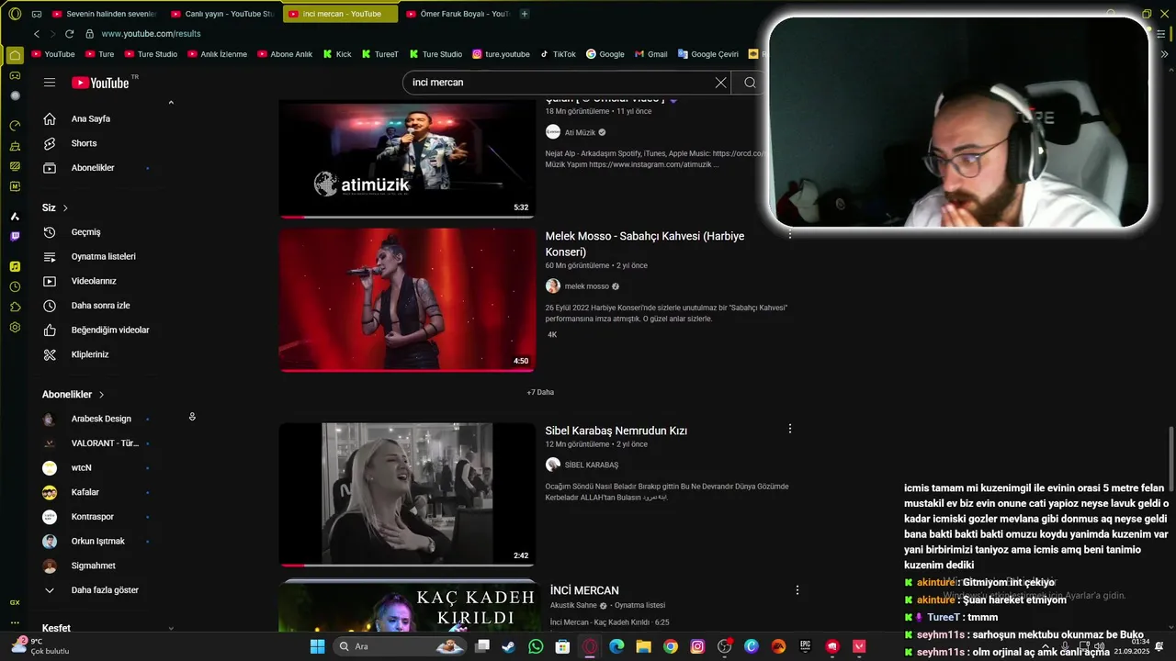Open Kliplerimiz in sidebar
This screenshot has width=1176, height=661.
pyautogui.click(x=89, y=354)
